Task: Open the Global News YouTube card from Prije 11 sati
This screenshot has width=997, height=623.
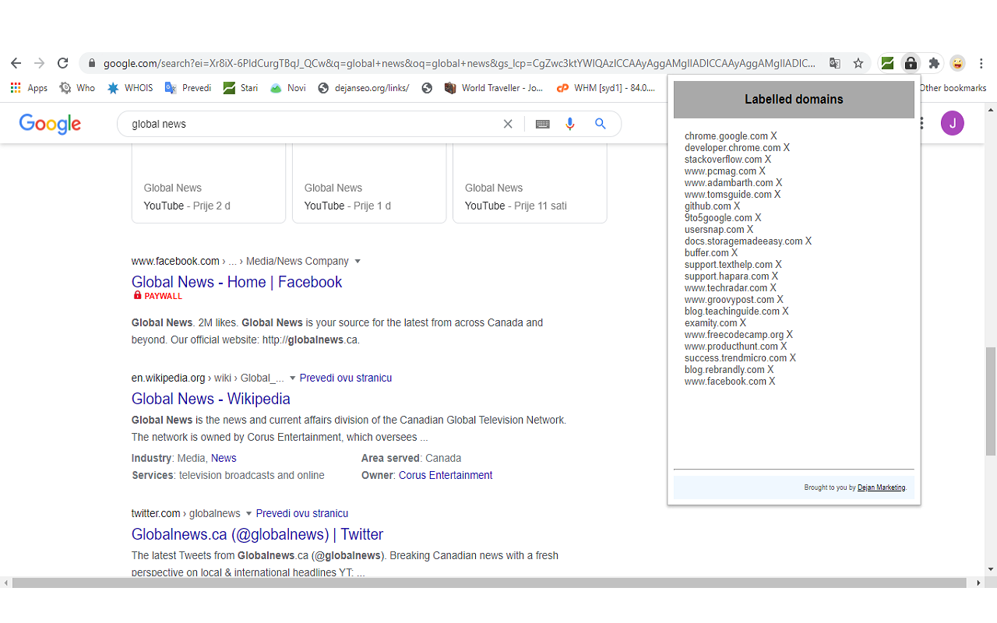Action: click(530, 184)
